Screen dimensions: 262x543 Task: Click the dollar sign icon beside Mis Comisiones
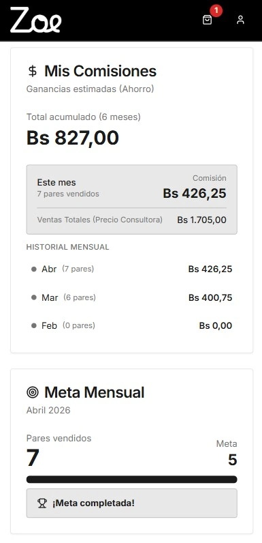pyautogui.click(x=32, y=71)
